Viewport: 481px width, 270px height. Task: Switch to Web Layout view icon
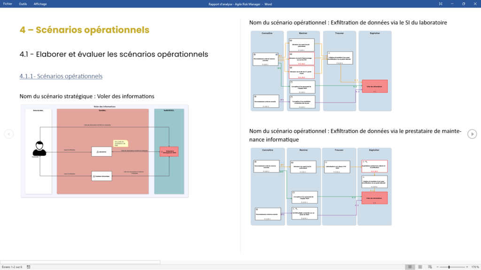430,267
